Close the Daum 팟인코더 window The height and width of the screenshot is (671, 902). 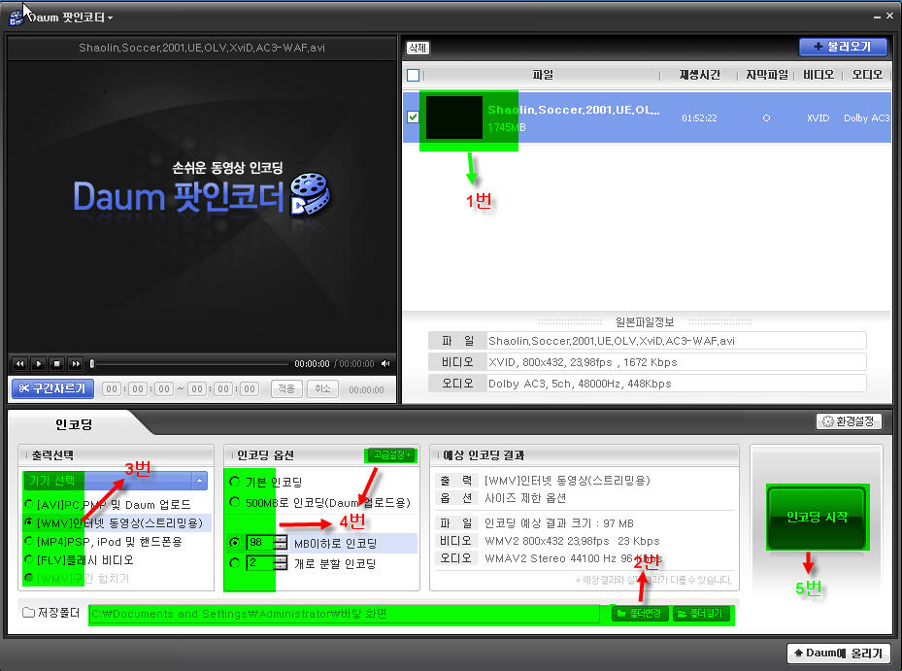click(x=890, y=17)
